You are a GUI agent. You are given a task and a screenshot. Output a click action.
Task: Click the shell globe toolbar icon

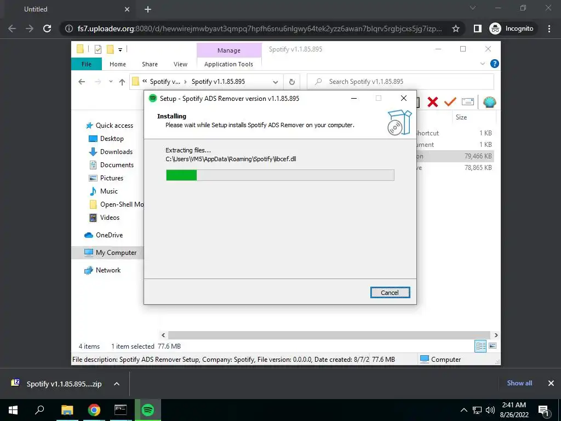point(489,103)
